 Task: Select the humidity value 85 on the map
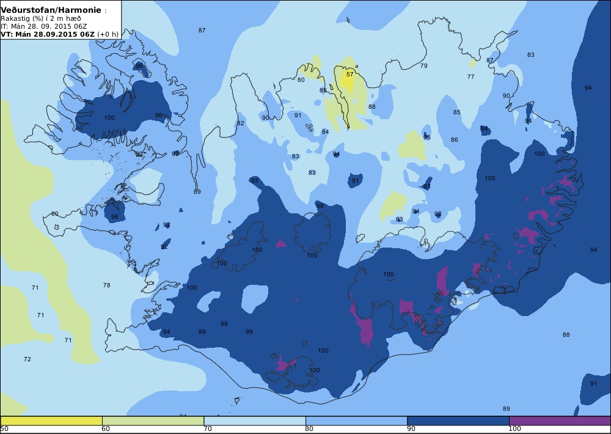[456, 112]
